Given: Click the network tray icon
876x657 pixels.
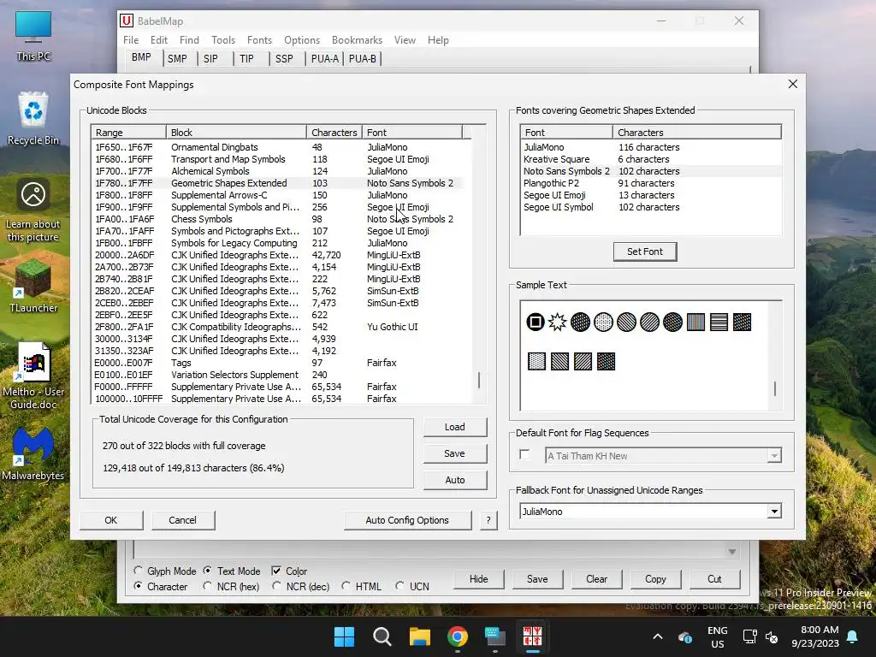Looking at the screenshot, I should 749,636.
